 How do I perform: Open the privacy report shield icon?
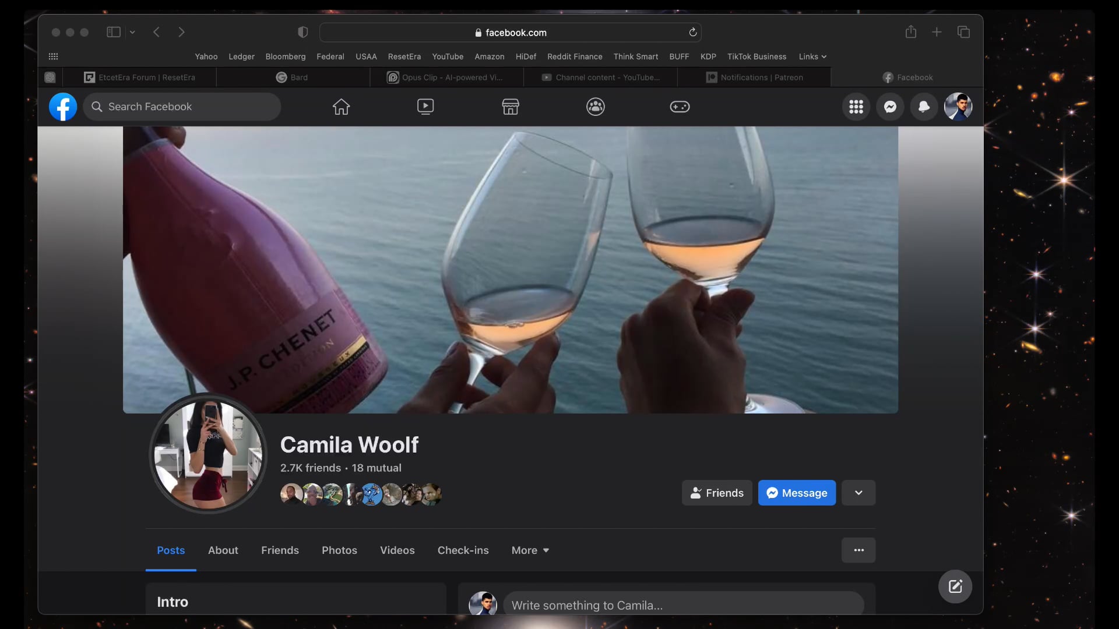302,32
